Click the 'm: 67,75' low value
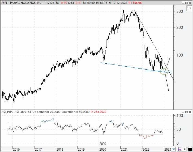 [102, 3]
